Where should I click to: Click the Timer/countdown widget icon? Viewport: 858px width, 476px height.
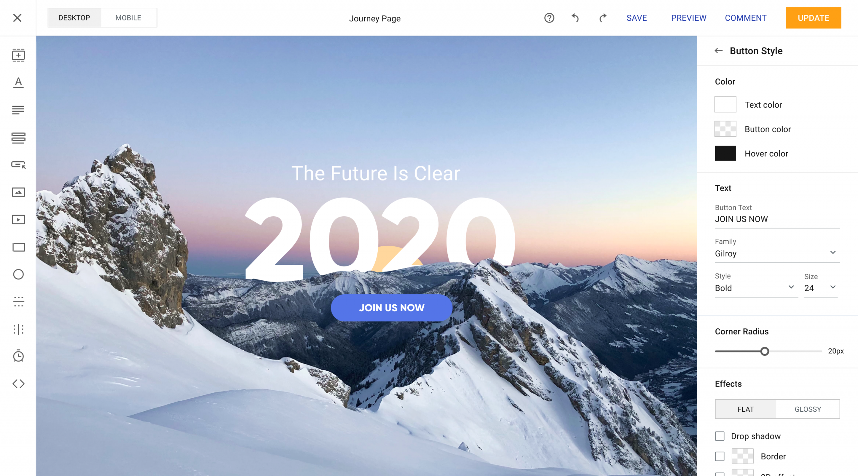(x=18, y=356)
